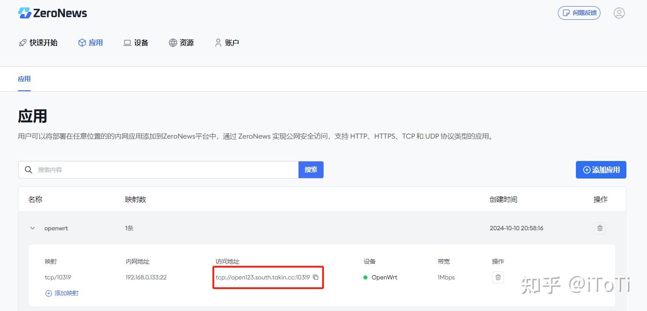The image size is (647, 311).
Task: Copy the tcp access address using copy icon
Action: [316, 277]
